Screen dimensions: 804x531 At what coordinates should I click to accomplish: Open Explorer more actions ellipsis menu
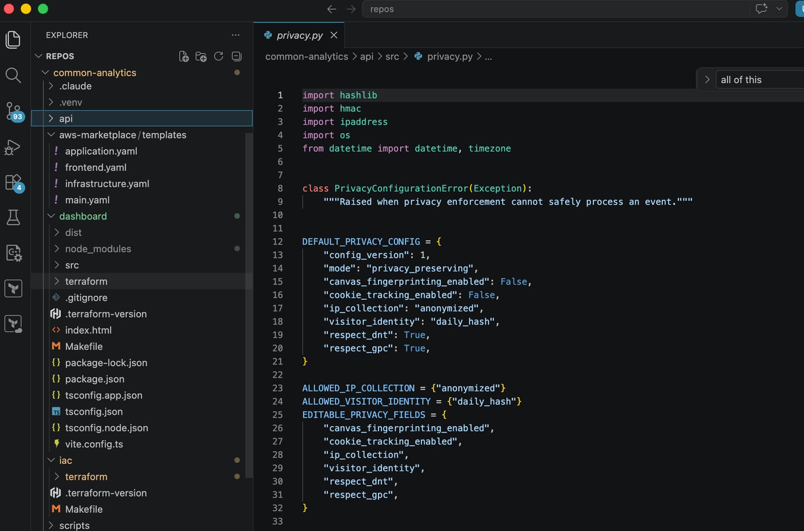point(235,35)
